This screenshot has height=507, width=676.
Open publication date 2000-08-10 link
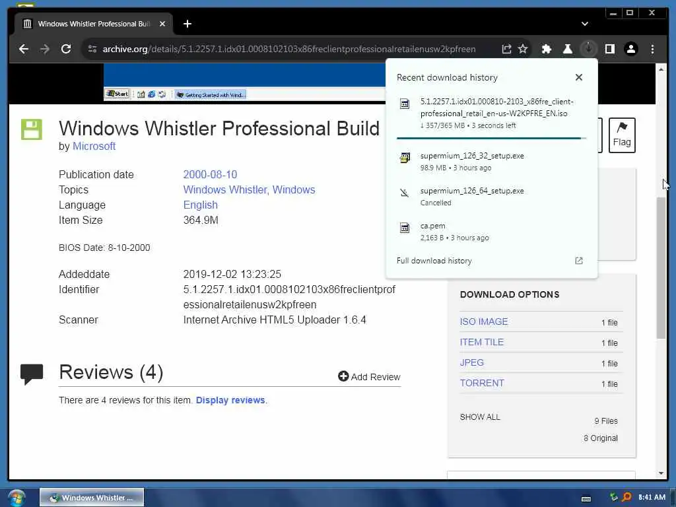point(210,174)
